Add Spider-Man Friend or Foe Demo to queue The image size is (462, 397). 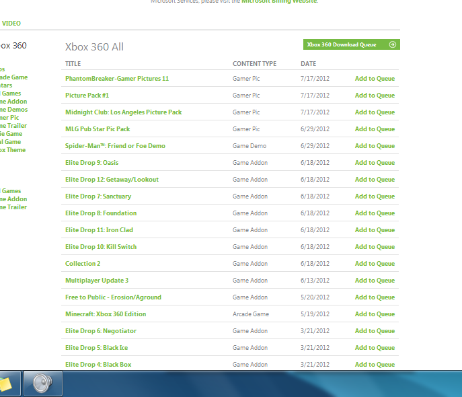[x=375, y=145]
